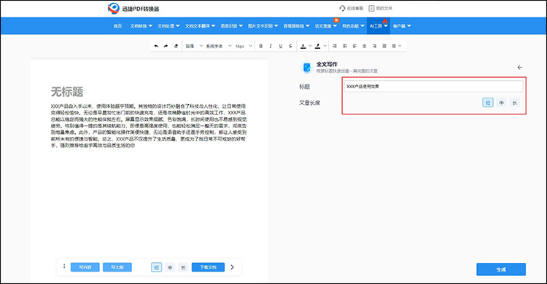
Task: Focus the 标题 input field
Action: (x=433, y=87)
